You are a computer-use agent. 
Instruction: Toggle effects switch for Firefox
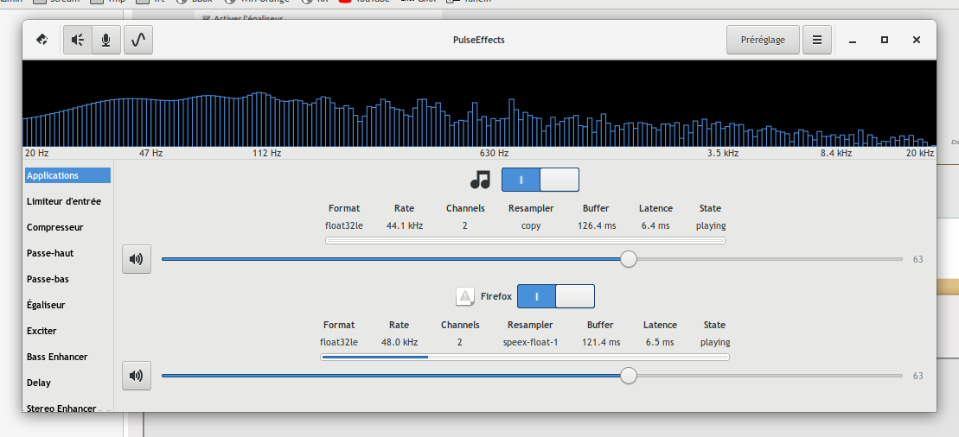pyautogui.click(x=556, y=296)
